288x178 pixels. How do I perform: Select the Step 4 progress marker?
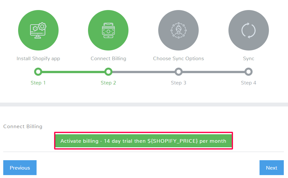pyautogui.click(x=249, y=72)
